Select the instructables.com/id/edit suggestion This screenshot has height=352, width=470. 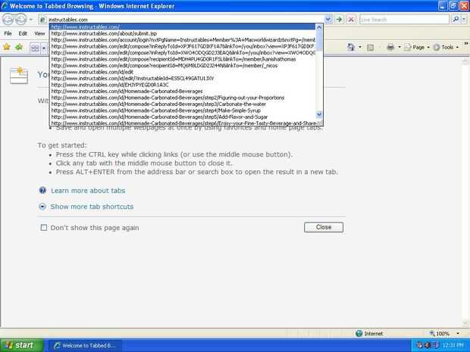click(183, 72)
